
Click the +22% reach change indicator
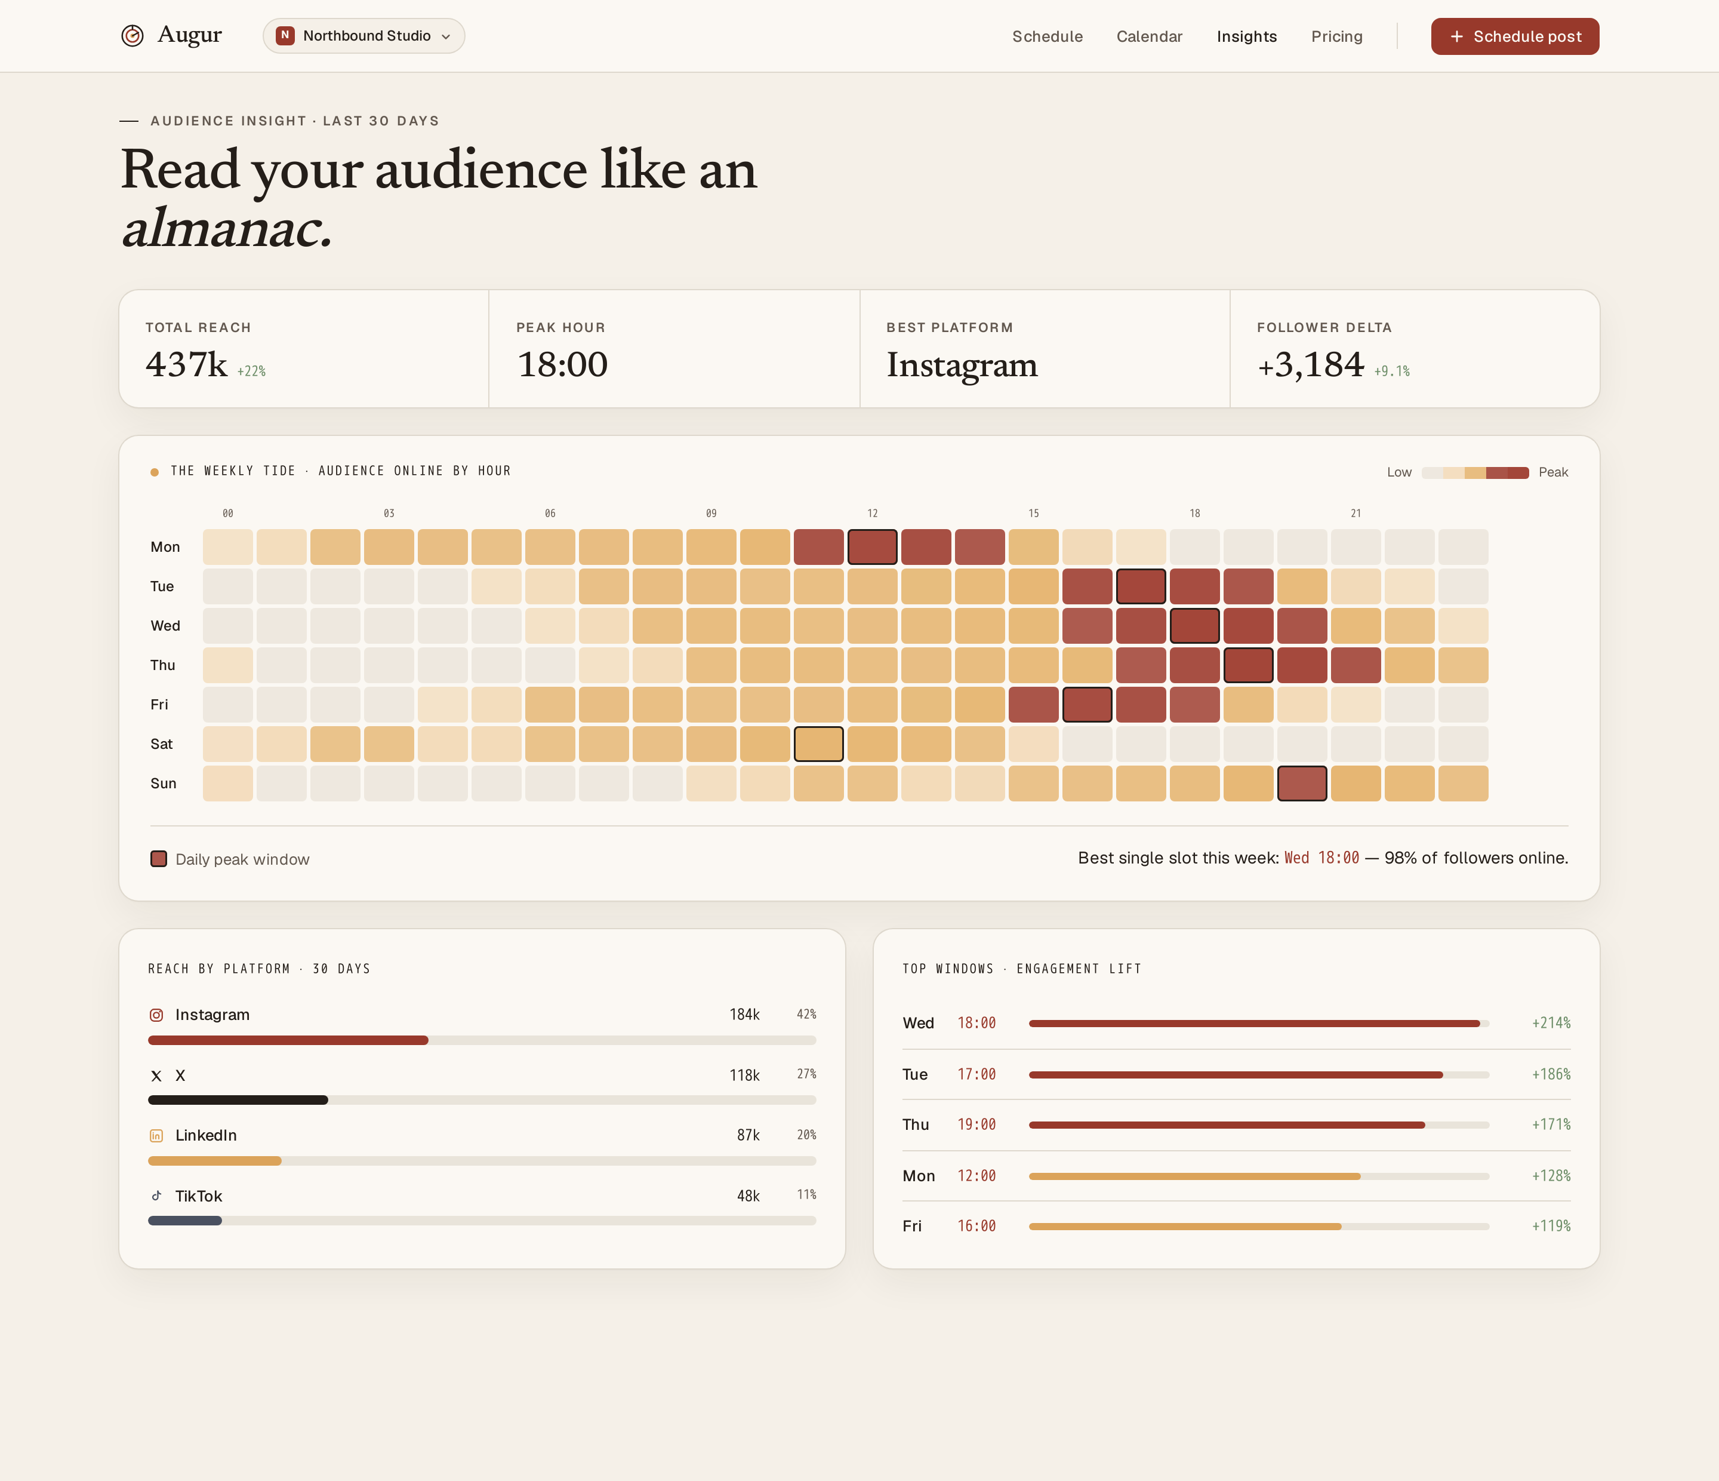tap(251, 371)
